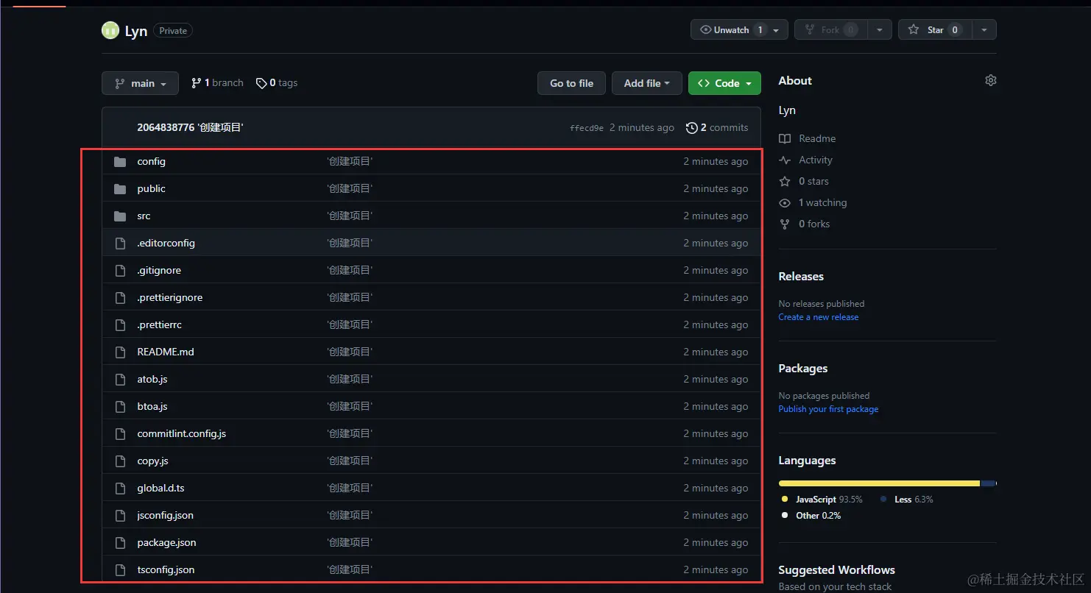The image size is (1091, 593).
Task: Click the Go to file button
Action: pyautogui.click(x=571, y=83)
